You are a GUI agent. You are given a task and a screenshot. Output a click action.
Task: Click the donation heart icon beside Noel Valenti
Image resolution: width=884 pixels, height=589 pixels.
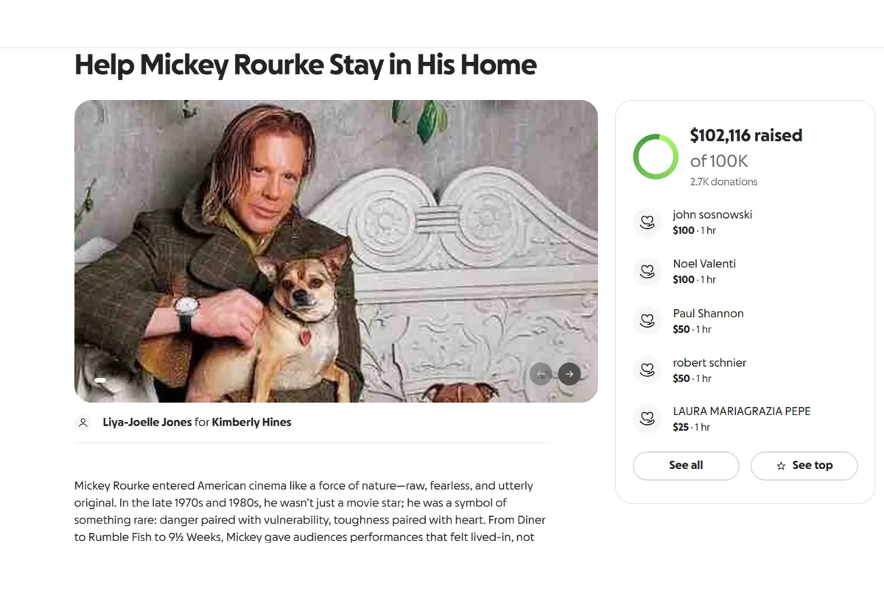point(647,272)
